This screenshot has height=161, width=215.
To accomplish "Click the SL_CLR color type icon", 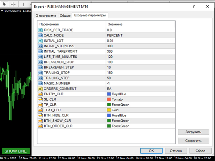I will point(40,99).
